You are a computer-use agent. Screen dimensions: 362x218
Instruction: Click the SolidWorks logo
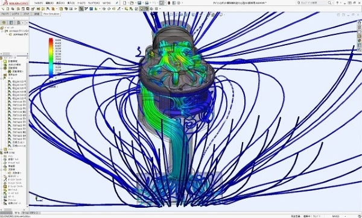(x=16, y=3)
